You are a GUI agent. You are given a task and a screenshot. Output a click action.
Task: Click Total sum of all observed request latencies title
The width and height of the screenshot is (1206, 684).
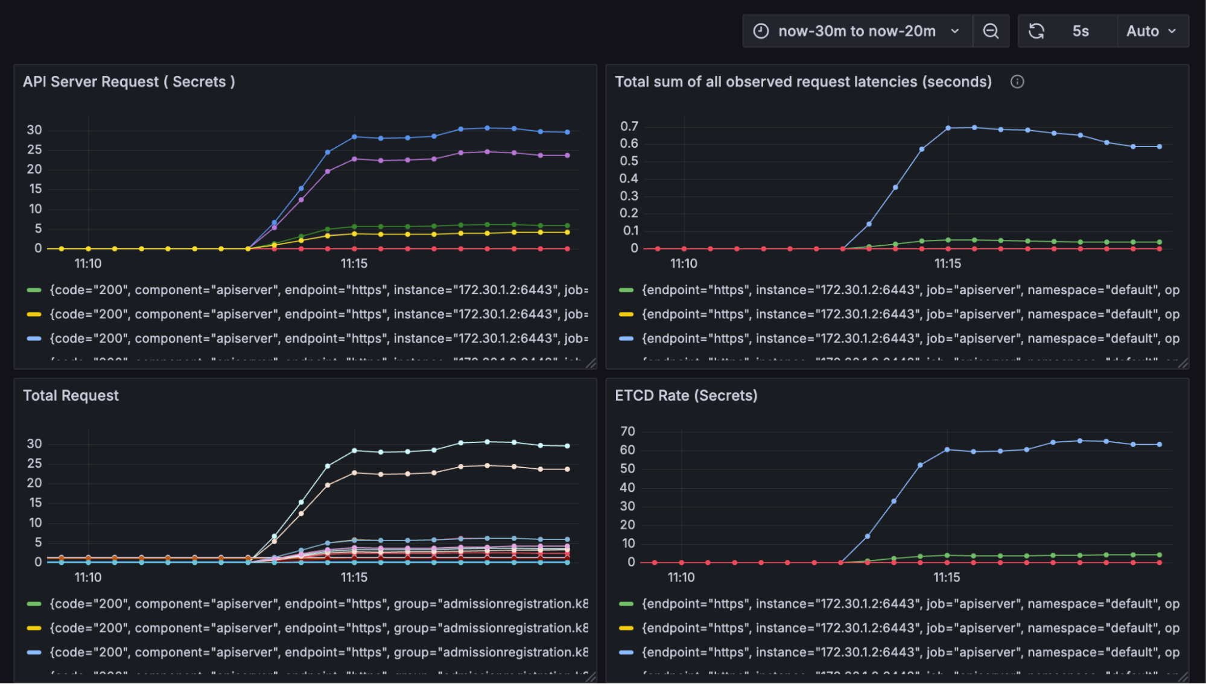pos(803,82)
